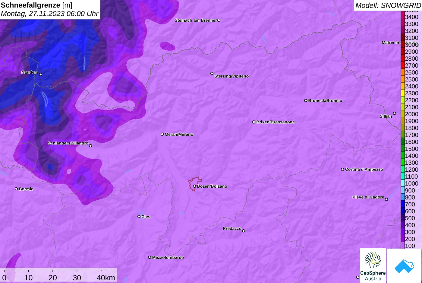Click the Pieve di Cadore marker dot
Screen dimensions: 422x283
coord(386,199)
